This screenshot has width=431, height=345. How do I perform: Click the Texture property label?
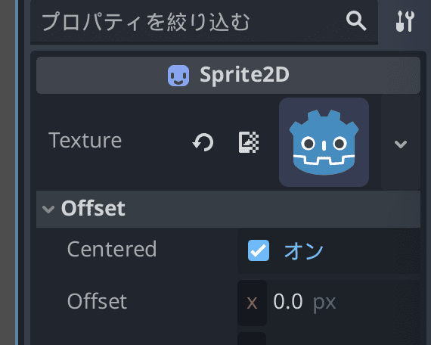point(85,140)
